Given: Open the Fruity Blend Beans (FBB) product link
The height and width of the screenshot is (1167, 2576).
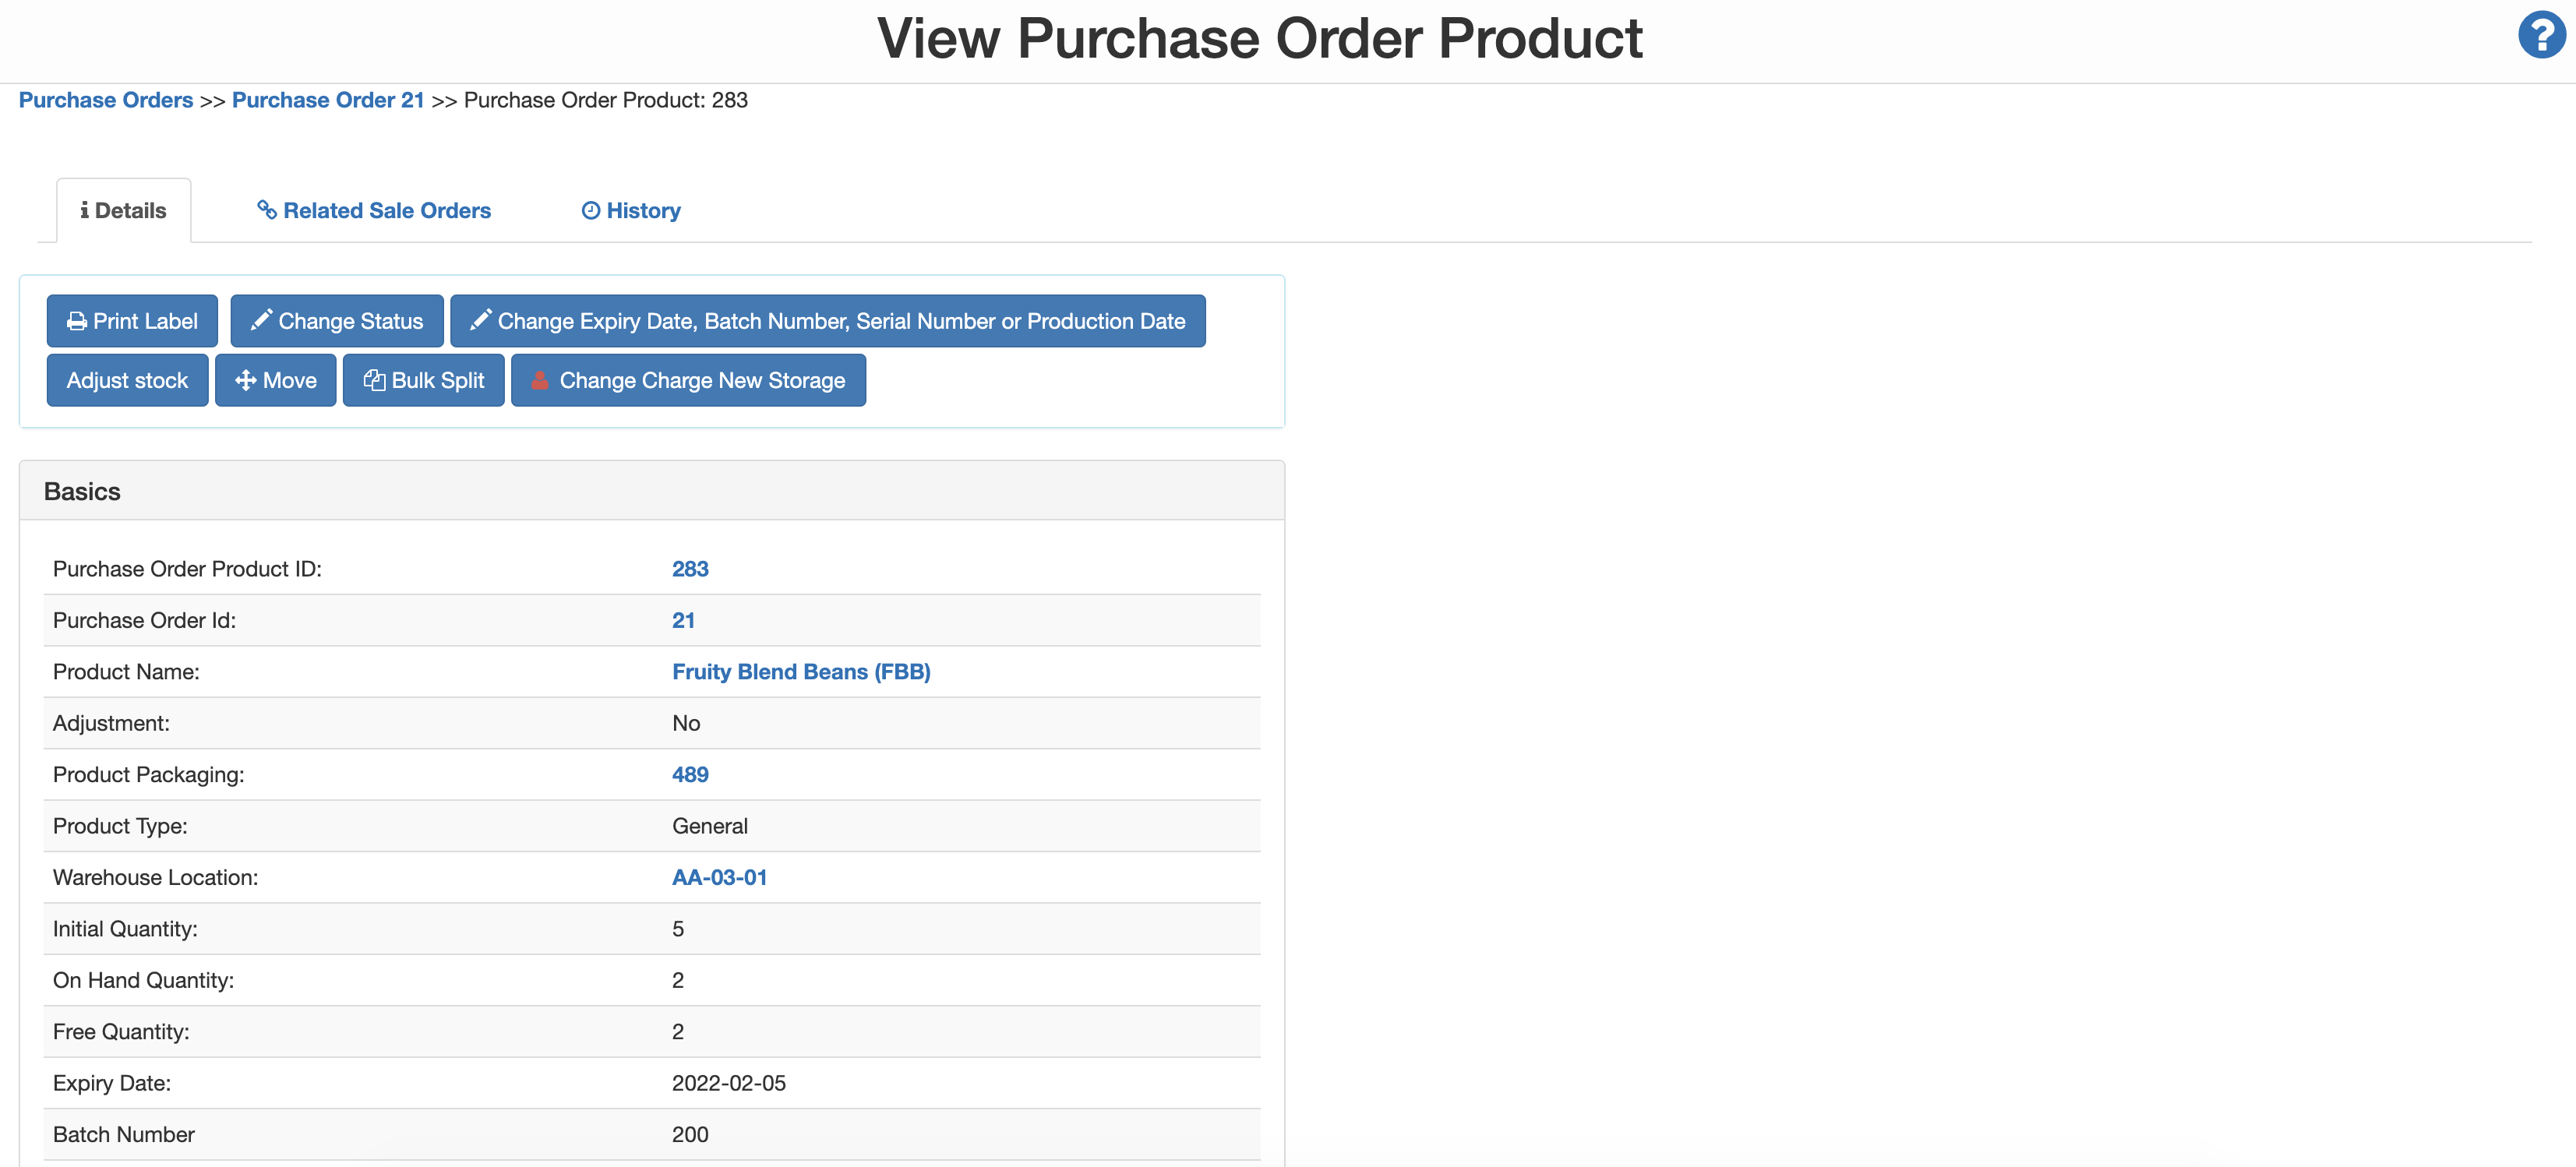Looking at the screenshot, I should [801, 672].
